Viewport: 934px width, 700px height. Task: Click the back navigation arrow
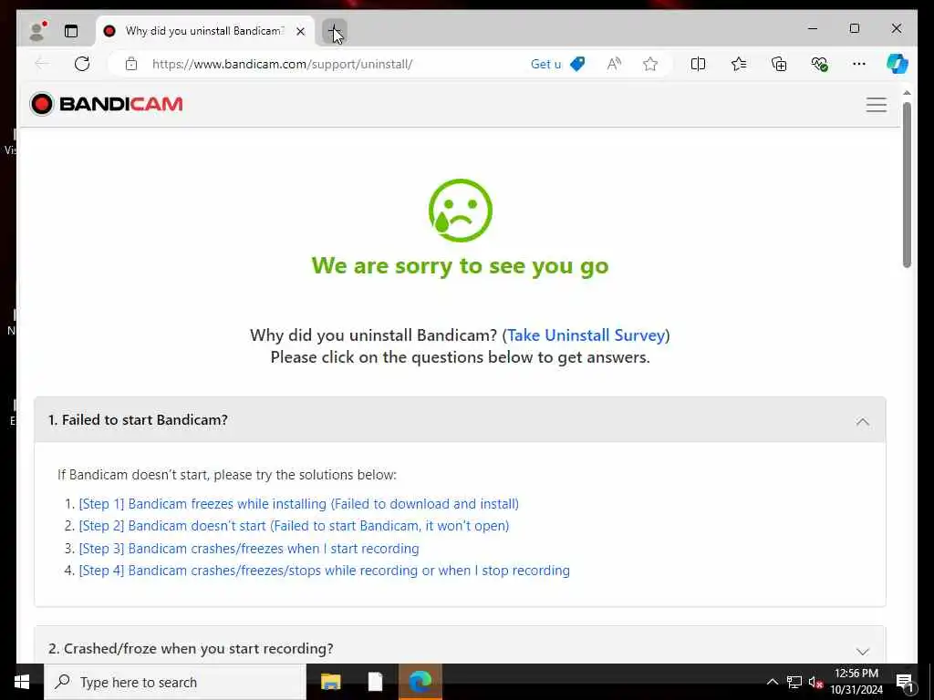[42, 64]
